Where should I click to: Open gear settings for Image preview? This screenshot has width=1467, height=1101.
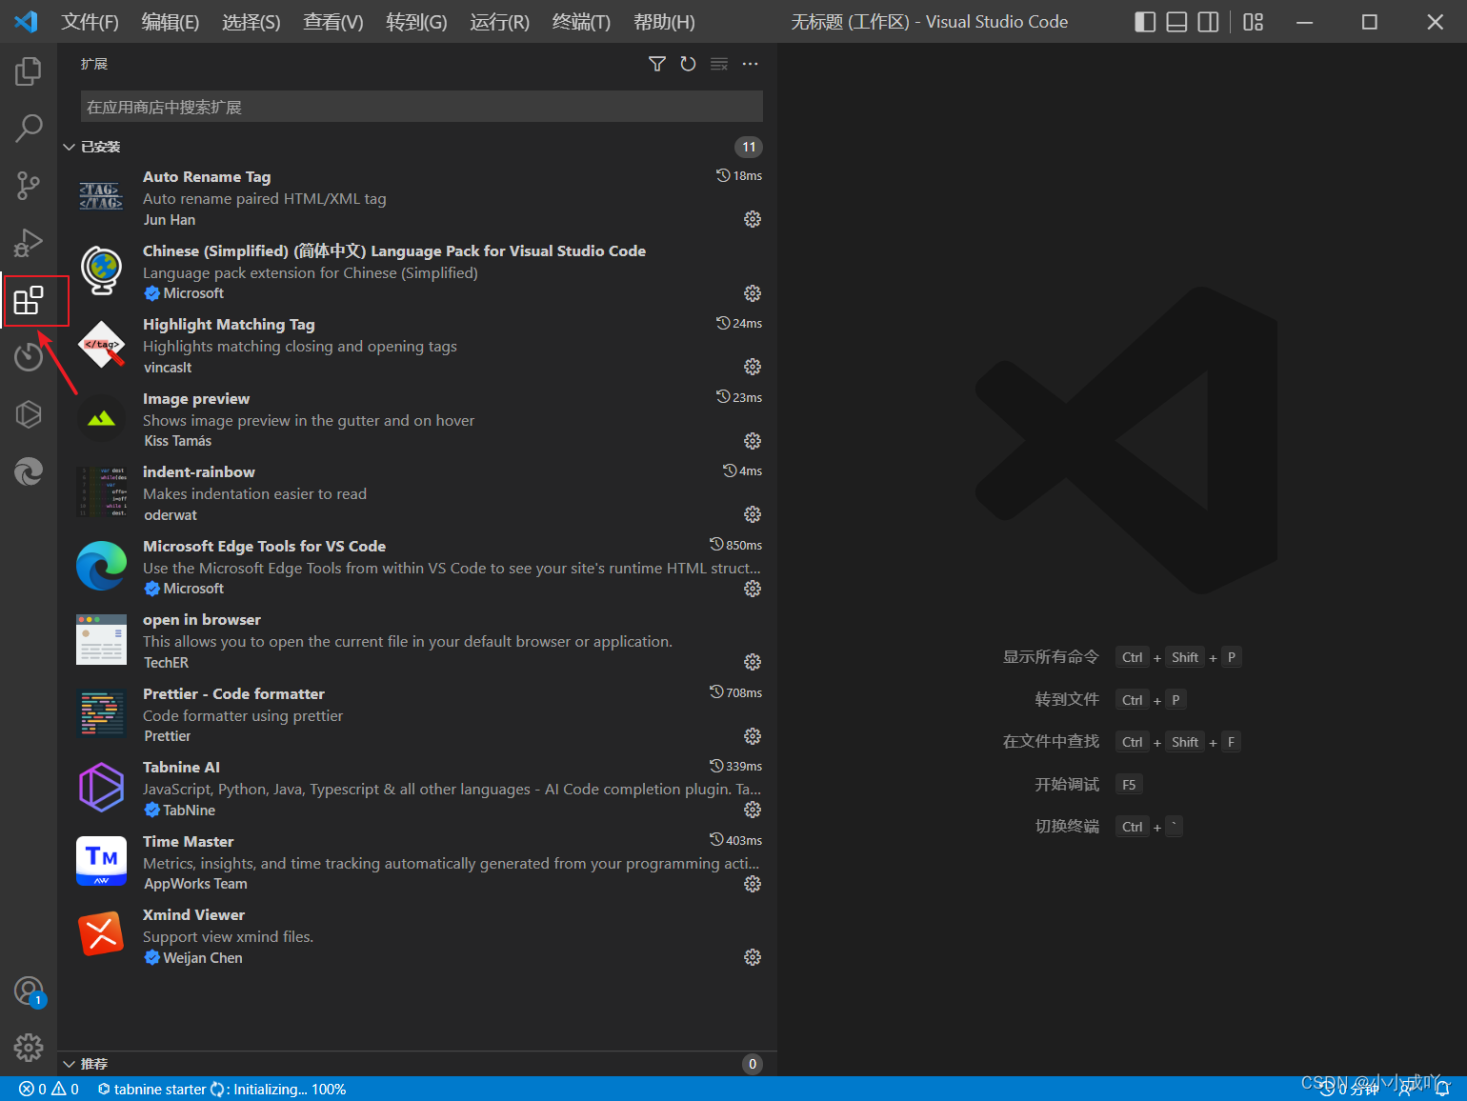click(753, 441)
